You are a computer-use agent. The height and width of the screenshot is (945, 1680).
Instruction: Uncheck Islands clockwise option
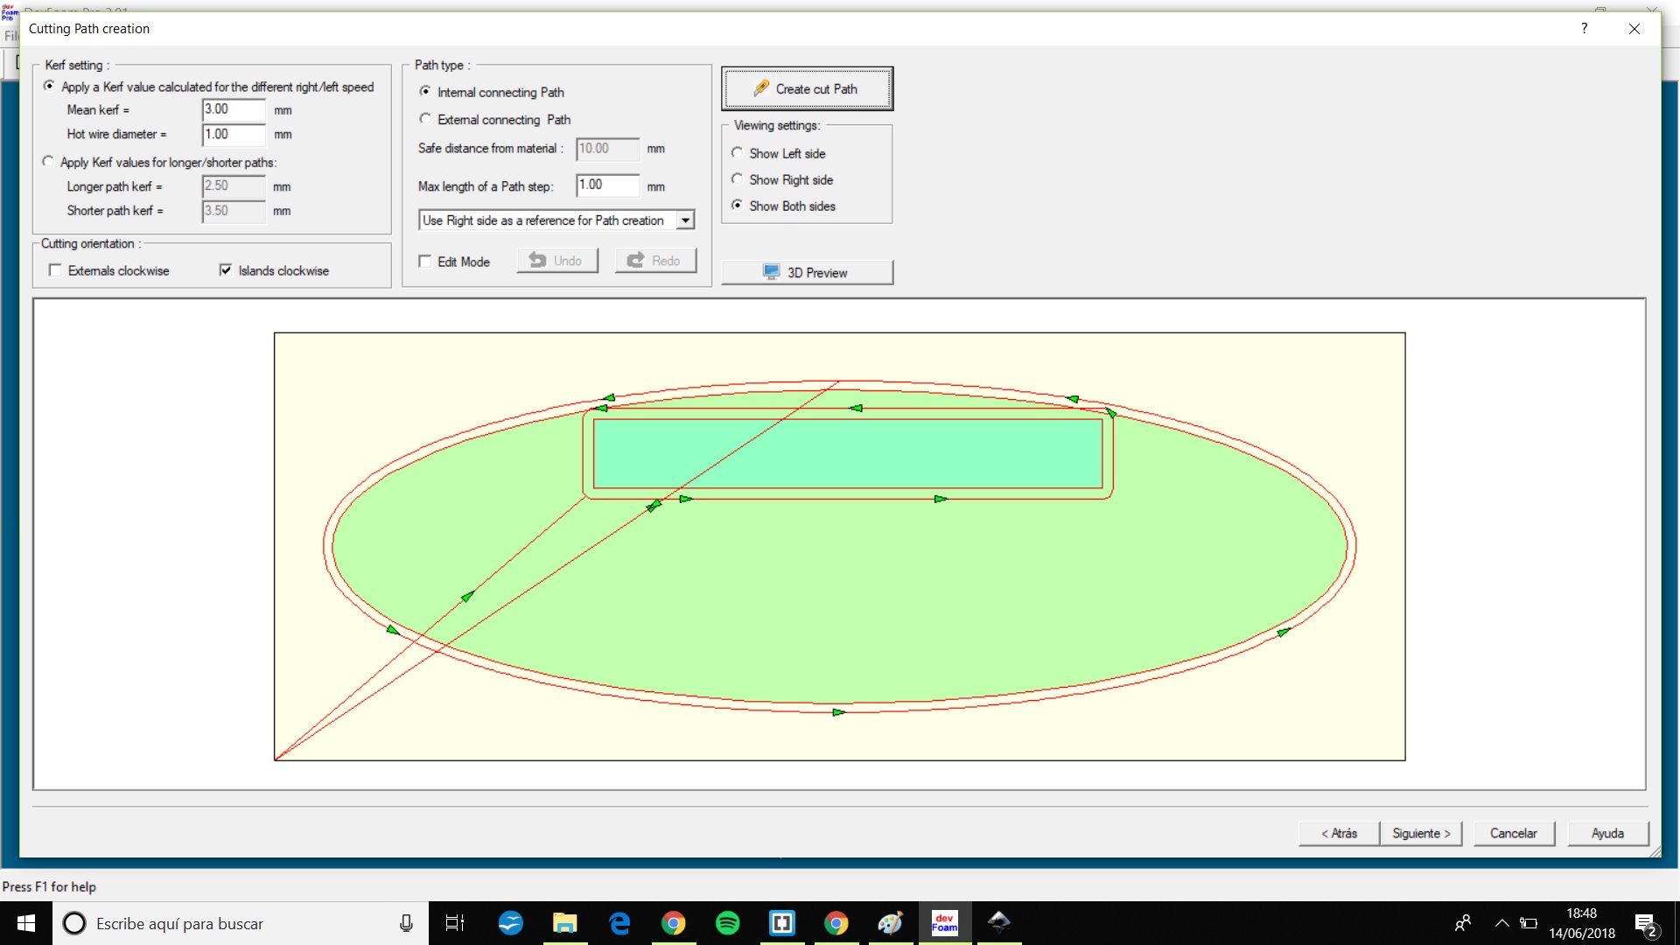point(226,270)
